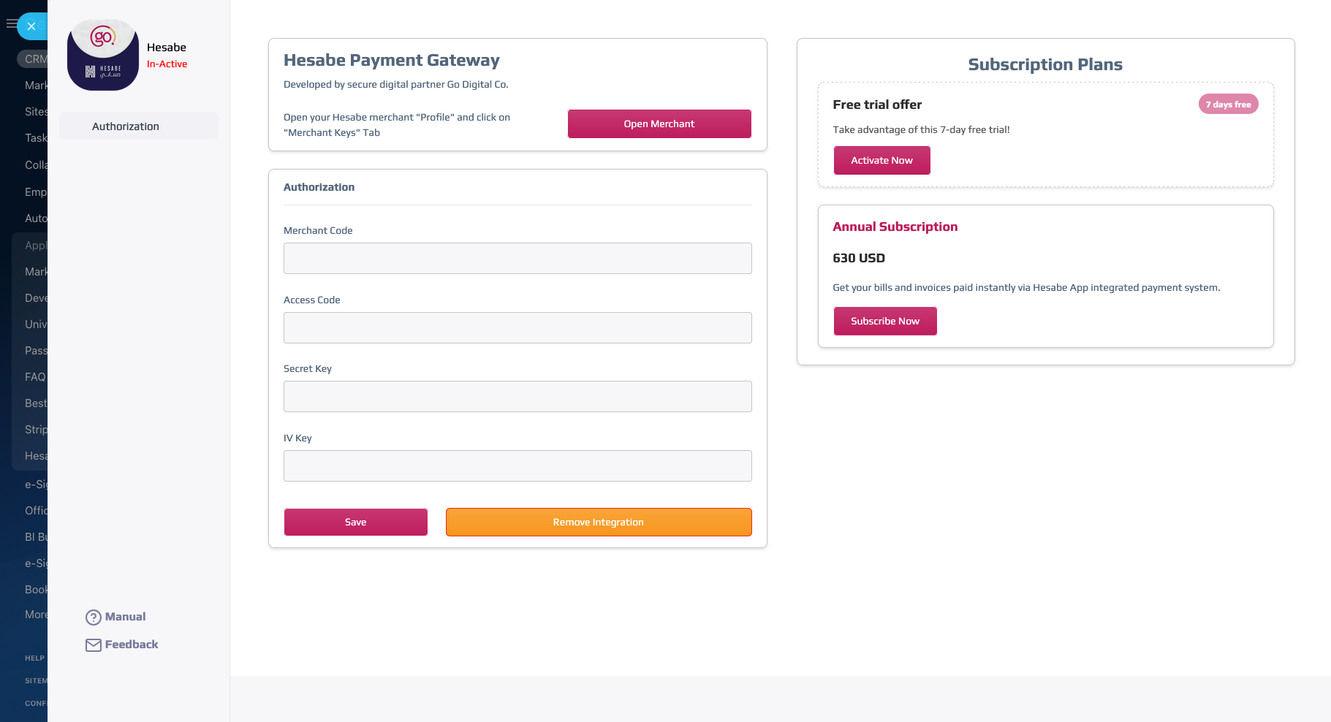The height and width of the screenshot is (722, 1331).
Task: Focus the Access Code field
Action: [x=517, y=328]
